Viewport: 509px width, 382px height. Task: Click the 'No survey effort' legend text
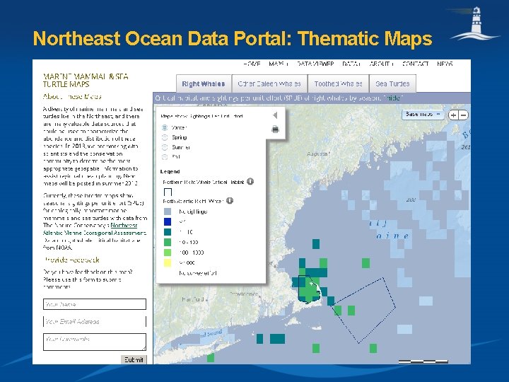198,273
